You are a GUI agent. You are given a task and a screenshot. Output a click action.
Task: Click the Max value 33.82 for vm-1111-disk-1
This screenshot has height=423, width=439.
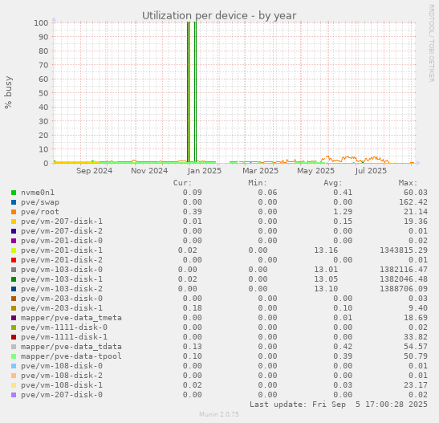click(416, 337)
